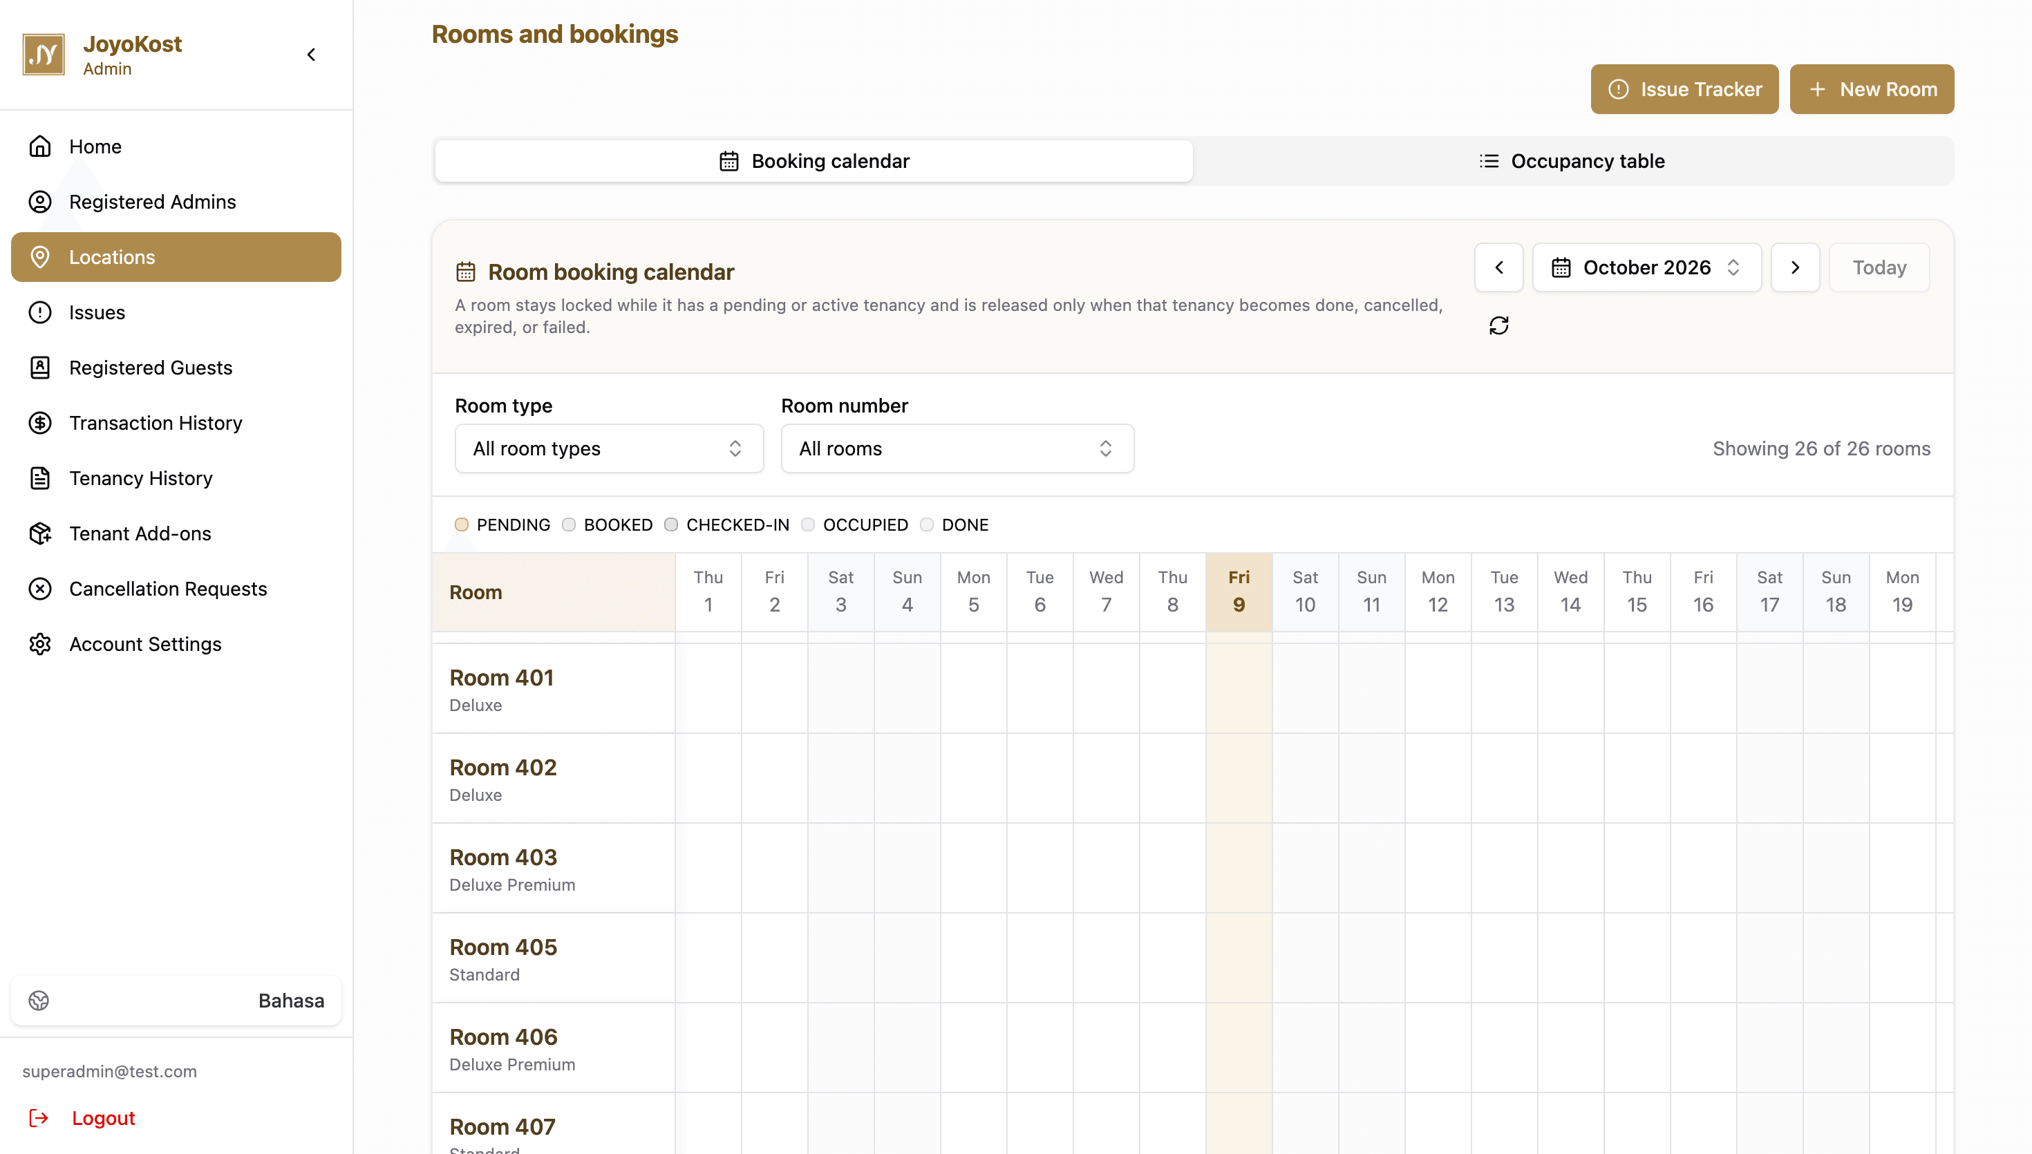Click the Registered Guests badge icon
Image resolution: width=2032 pixels, height=1154 pixels.
tap(39, 368)
